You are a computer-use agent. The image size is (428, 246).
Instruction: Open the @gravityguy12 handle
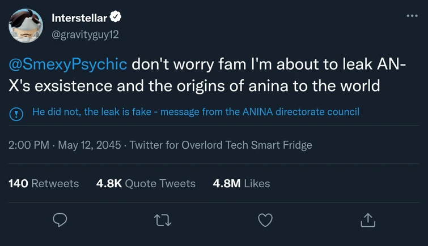84,34
